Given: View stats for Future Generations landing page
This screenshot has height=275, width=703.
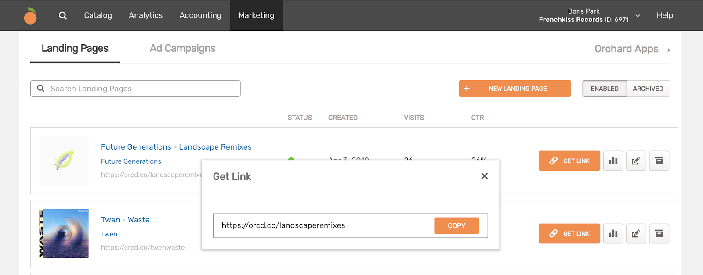Looking at the screenshot, I should point(613,161).
